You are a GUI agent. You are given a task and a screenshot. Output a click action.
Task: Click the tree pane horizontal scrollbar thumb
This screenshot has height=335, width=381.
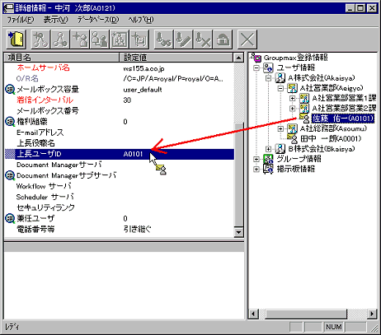coord(306,314)
